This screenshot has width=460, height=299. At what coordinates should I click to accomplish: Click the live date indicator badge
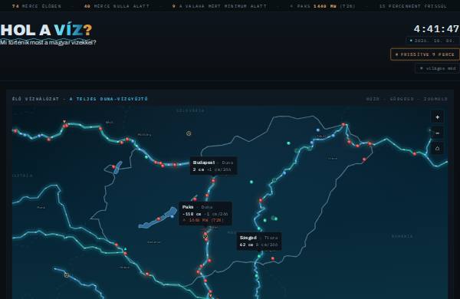pyautogui.click(x=432, y=41)
